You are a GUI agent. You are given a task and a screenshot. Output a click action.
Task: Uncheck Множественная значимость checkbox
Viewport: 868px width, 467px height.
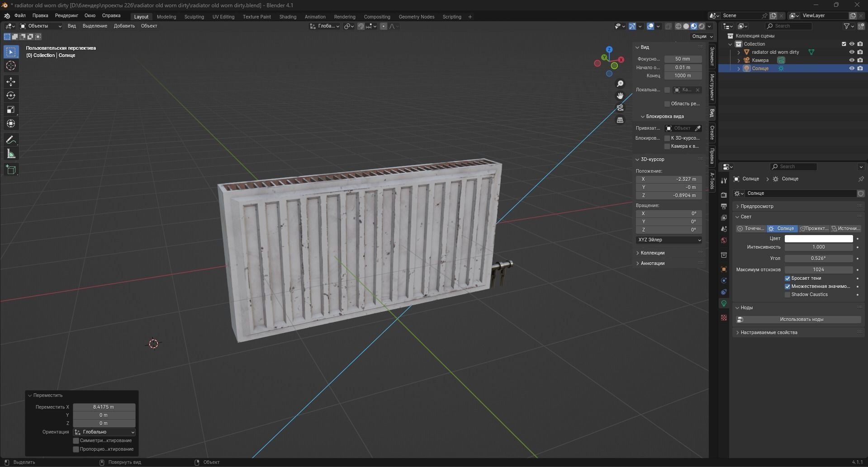tap(787, 287)
